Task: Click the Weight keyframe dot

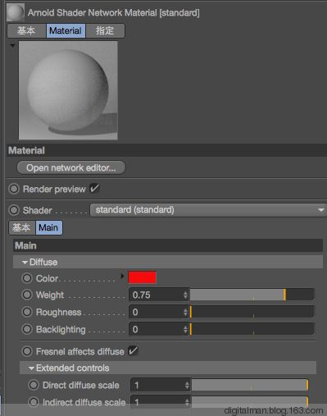Action: click(27, 295)
